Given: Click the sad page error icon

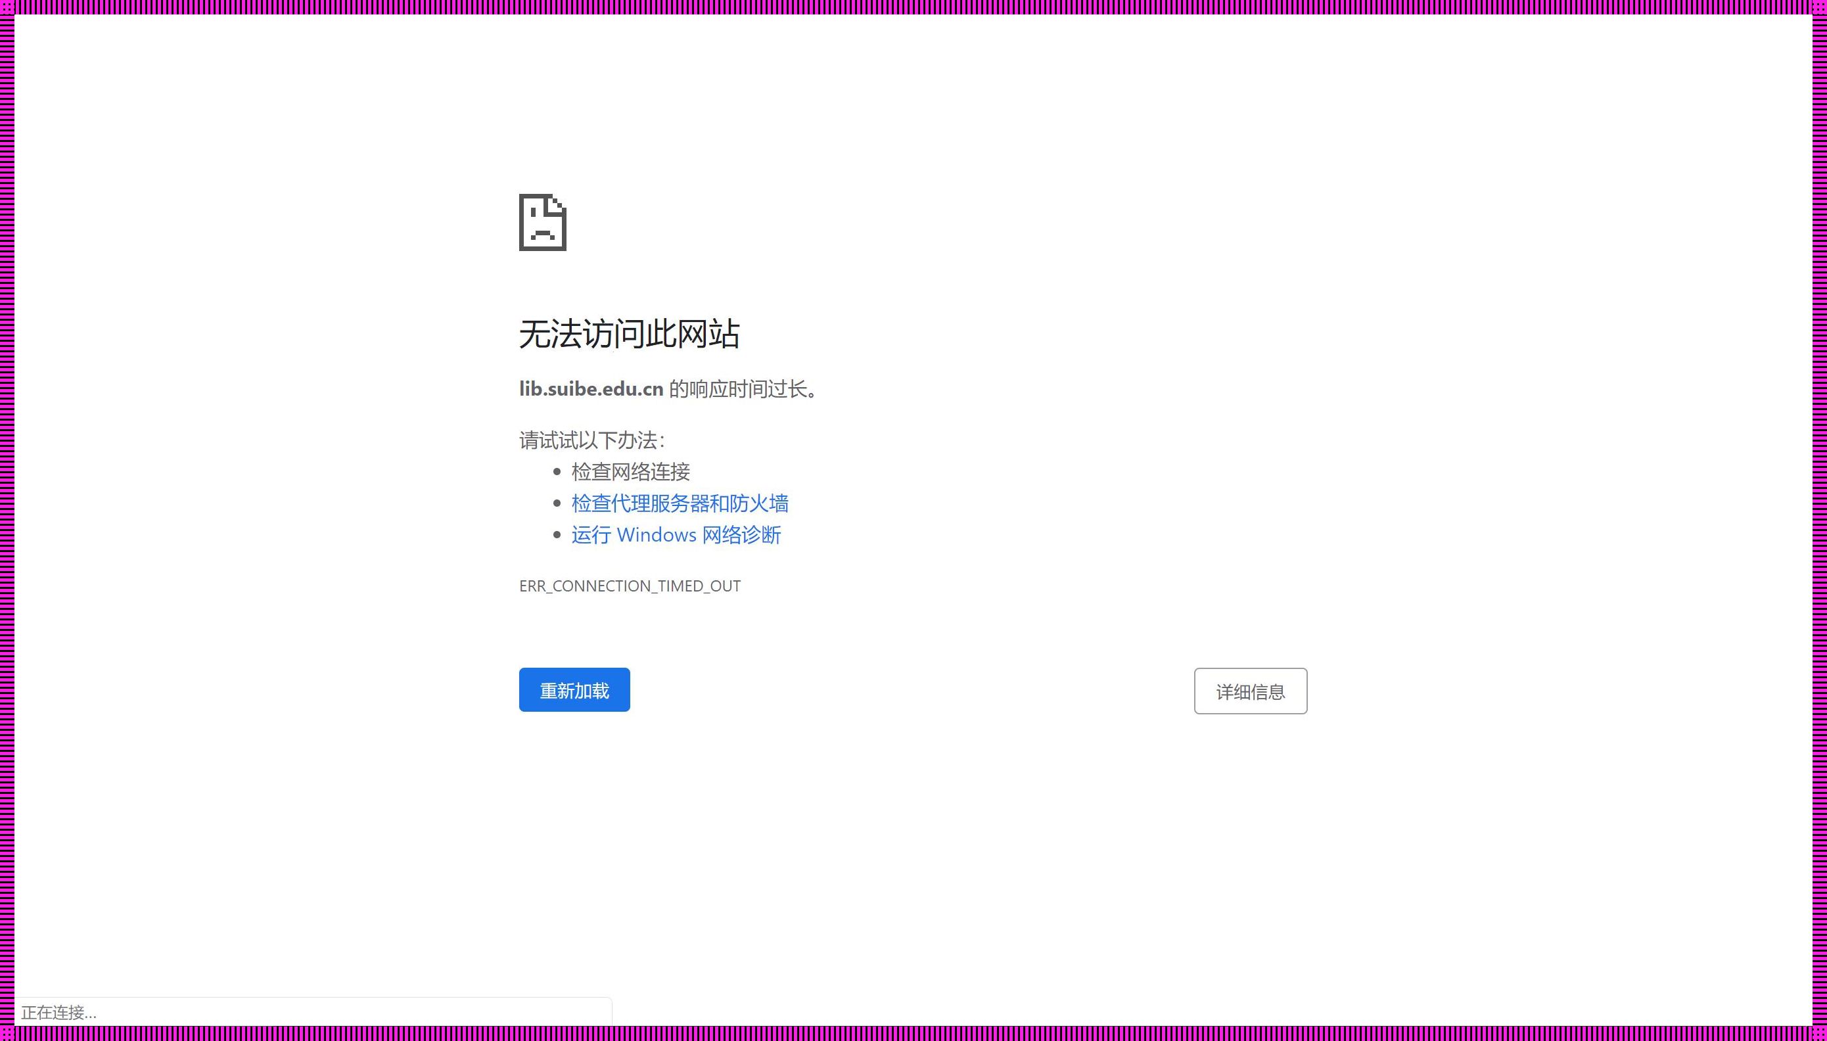Looking at the screenshot, I should tap(543, 222).
